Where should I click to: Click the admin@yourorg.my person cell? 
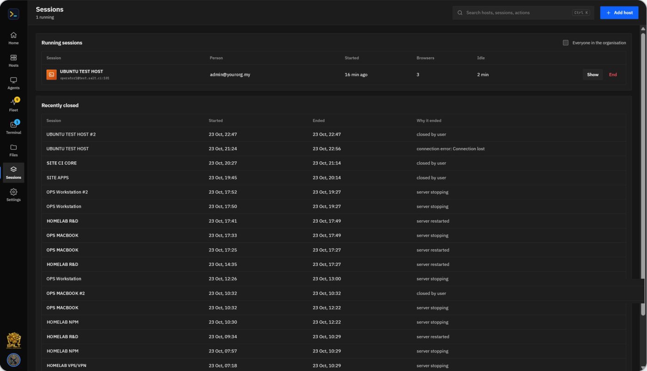pos(230,74)
